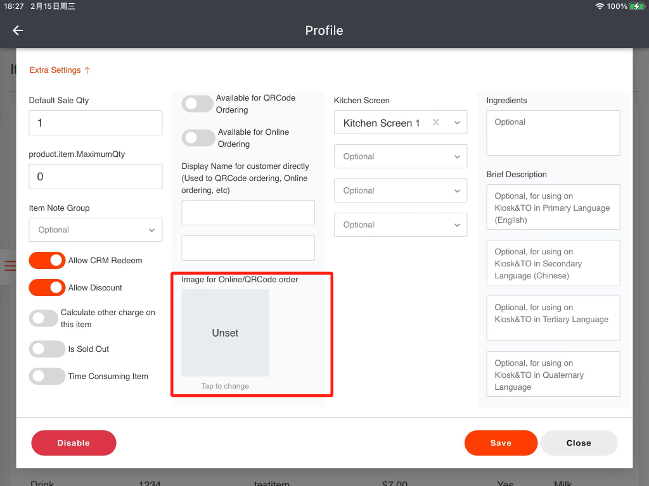Toggle Allow CRM Redeem switch

tap(47, 261)
